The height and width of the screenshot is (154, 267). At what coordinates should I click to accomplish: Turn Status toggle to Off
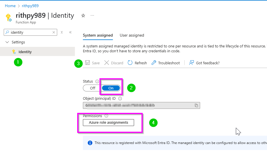tap(92, 88)
